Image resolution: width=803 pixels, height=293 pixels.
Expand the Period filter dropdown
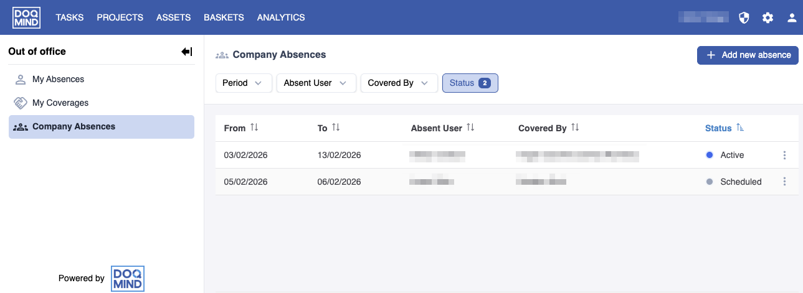[244, 83]
